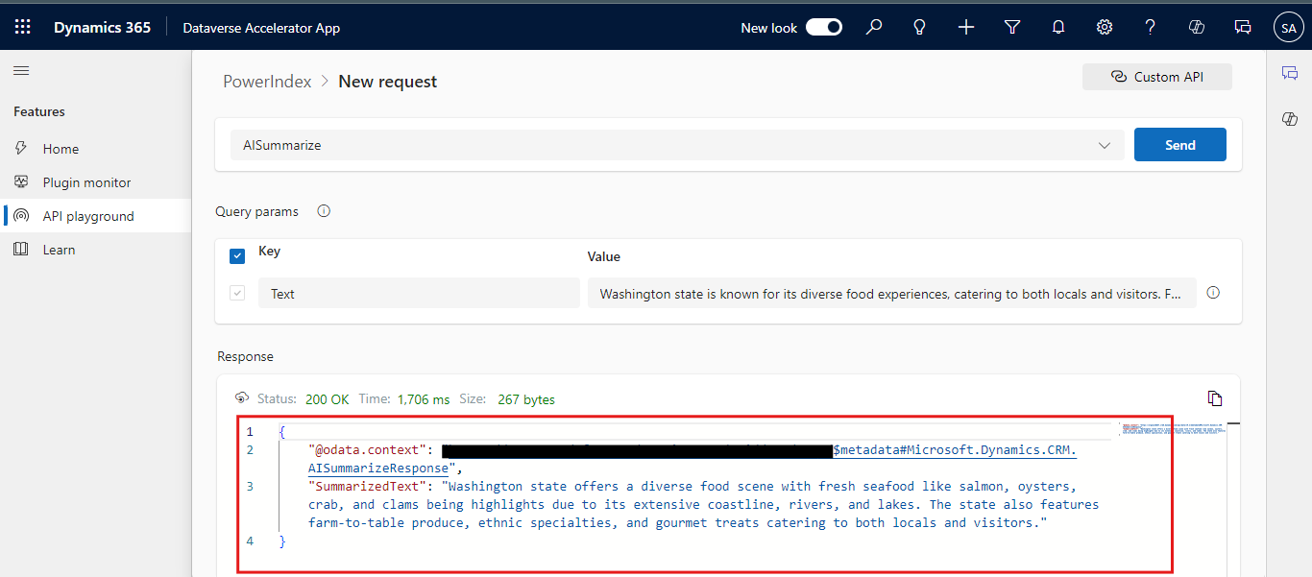Screen dimensions: 1312x577
Task: Open the lightbulb assistant icon
Action: [x=919, y=28]
